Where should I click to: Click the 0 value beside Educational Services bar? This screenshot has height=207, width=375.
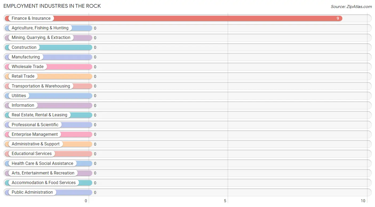pyautogui.click(x=95, y=154)
